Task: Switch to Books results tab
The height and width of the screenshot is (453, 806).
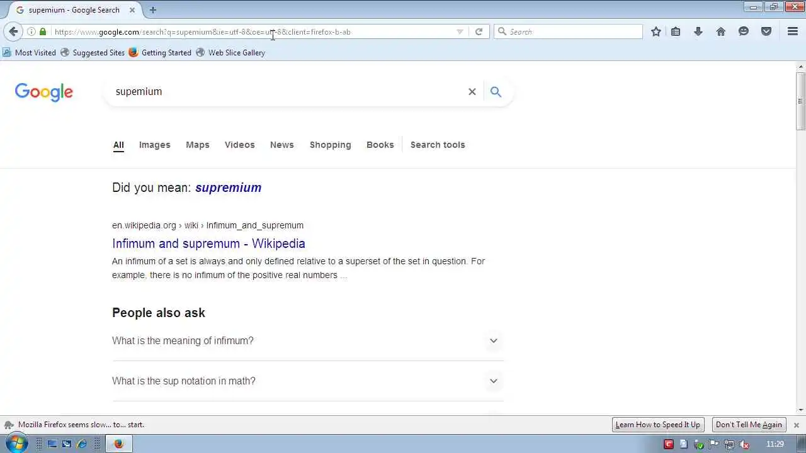Action: (380, 145)
